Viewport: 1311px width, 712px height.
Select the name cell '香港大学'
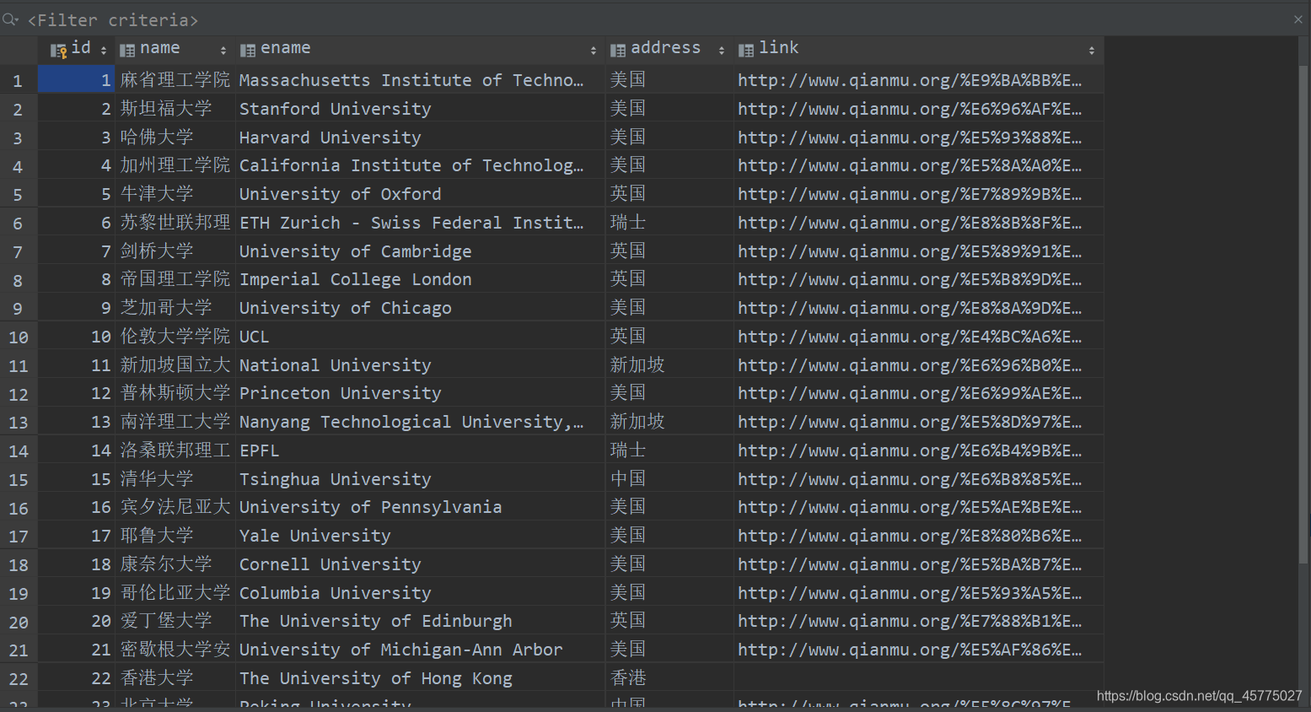tap(175, 678)
